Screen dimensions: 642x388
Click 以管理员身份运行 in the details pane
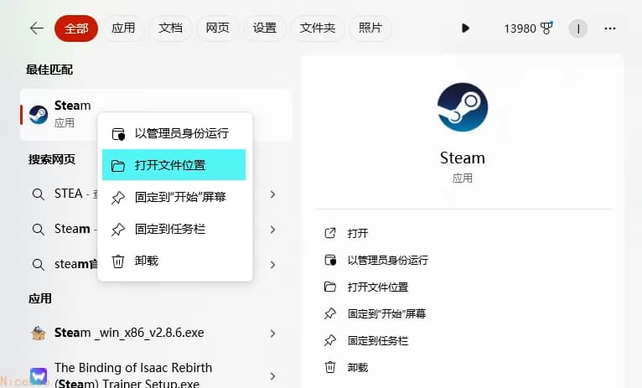tap(388, 261)
